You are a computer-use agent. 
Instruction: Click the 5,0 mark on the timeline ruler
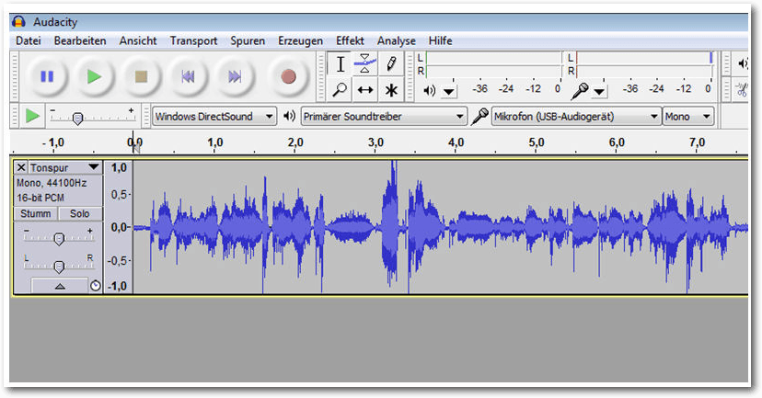(x=536, y=142)
